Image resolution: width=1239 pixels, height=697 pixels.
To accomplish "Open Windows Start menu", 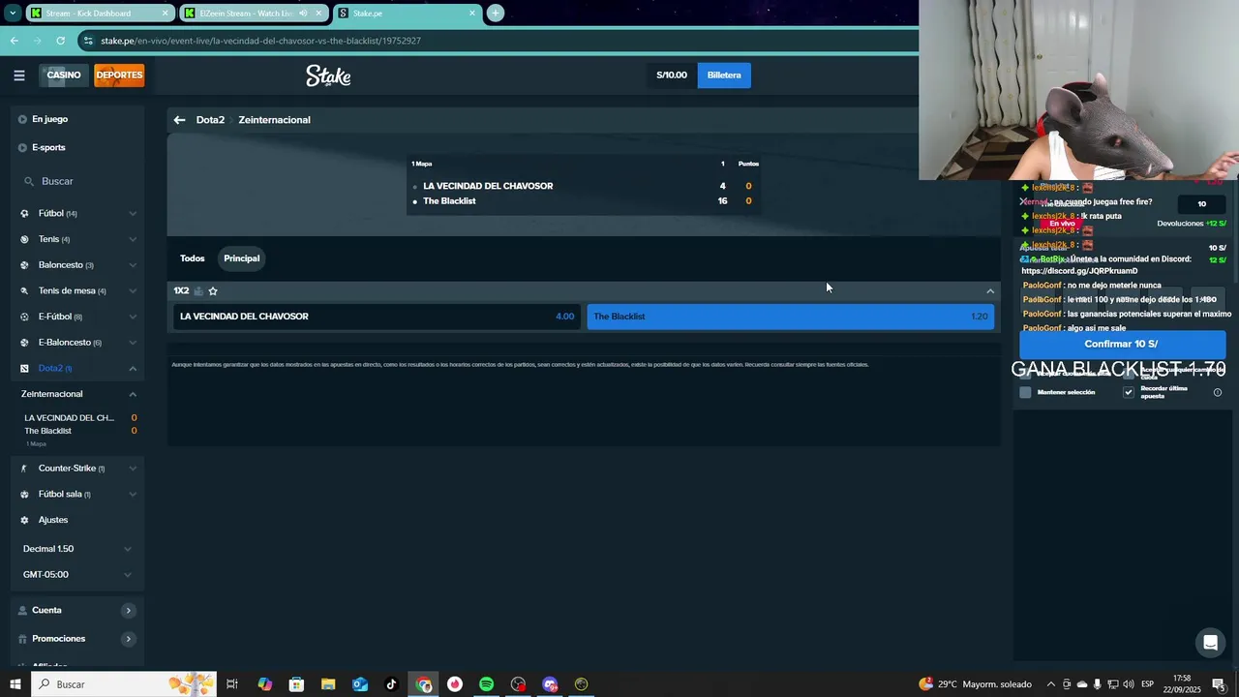I will pyautogui.click(x=15, y=684).
